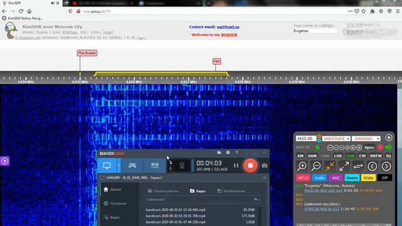The height and width of the screenshot is (226, 402).
Task: Open the browser extensions puzzle icon
Action: 372,11
